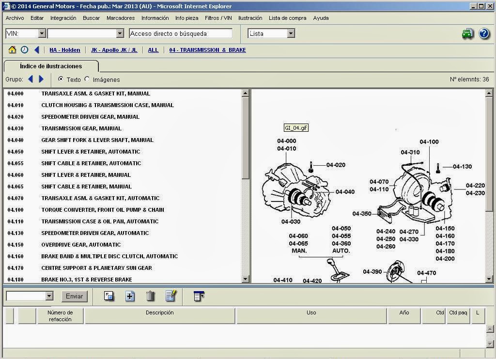Click the add item plus icon
Image resolution: width=496 pixels, height=359 pixels.
coord(130,296)
